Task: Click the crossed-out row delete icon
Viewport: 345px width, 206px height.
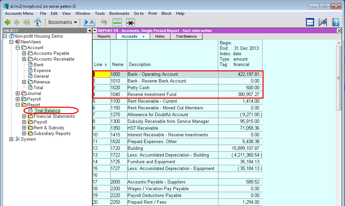Action: [x=130, y=22]
